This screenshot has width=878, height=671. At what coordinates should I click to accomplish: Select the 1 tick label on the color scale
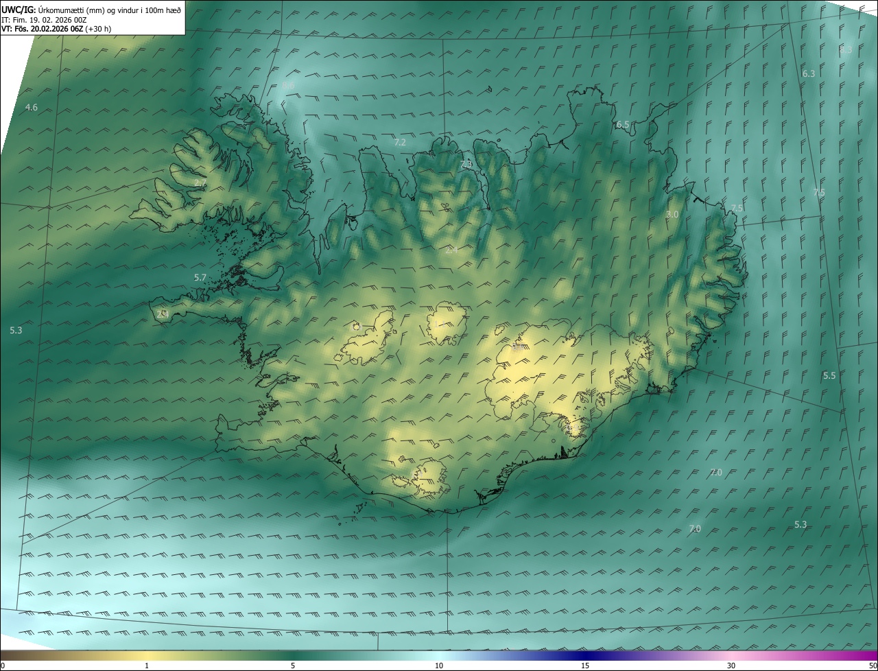coord(147,666)
